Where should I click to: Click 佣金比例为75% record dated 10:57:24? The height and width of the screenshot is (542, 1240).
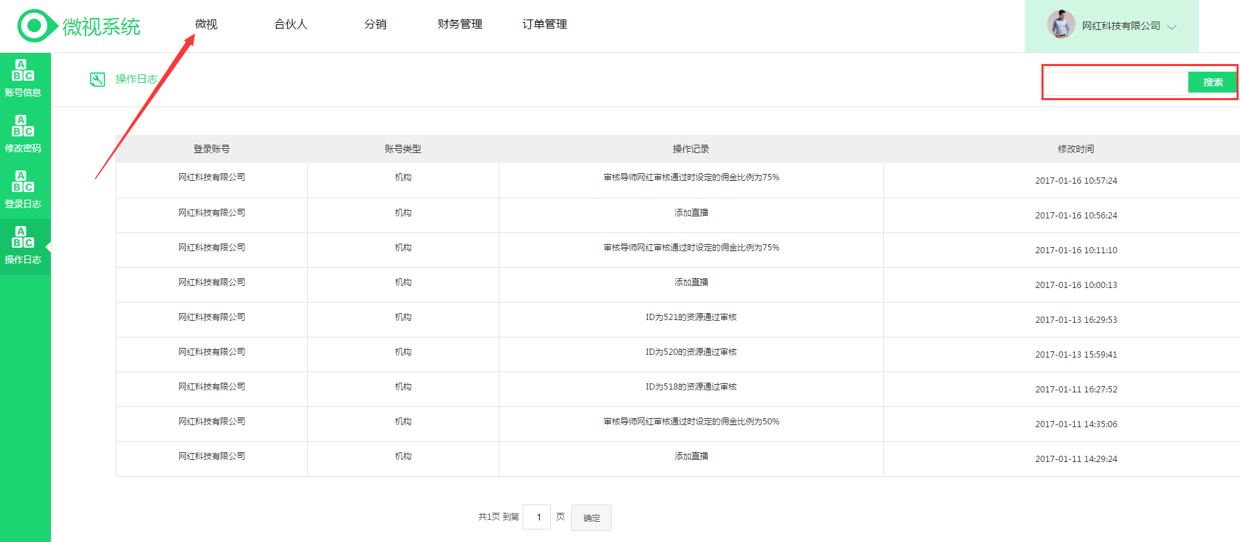pos(691,177)
